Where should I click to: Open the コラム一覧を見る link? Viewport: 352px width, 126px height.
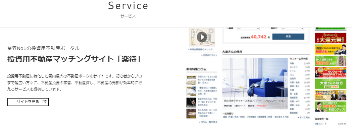click(x=208, y=122)
